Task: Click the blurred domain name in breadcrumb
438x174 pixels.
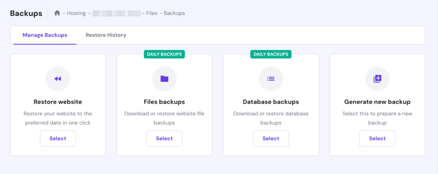Action: coord(116,13)
